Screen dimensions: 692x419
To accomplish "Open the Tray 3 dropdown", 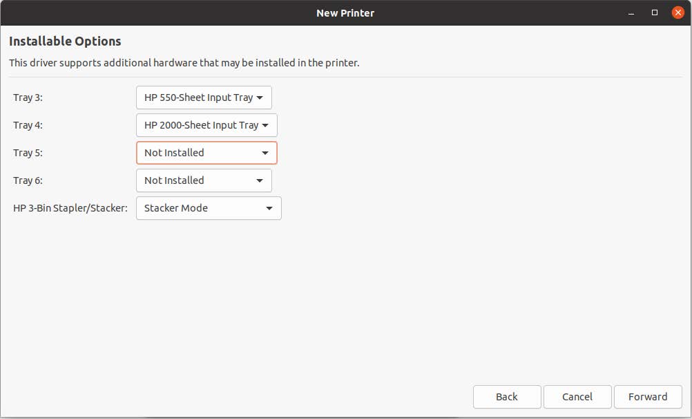I will 203,97.
